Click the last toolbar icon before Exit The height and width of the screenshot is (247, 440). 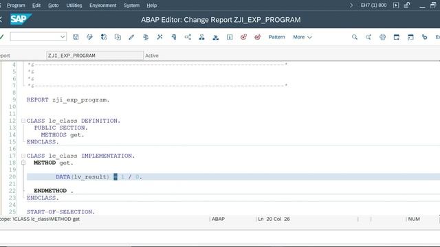(425, 37)
